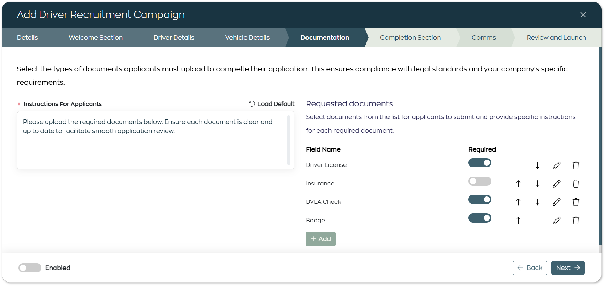
Task: Move Badge document up
Action: click(518, 221)
